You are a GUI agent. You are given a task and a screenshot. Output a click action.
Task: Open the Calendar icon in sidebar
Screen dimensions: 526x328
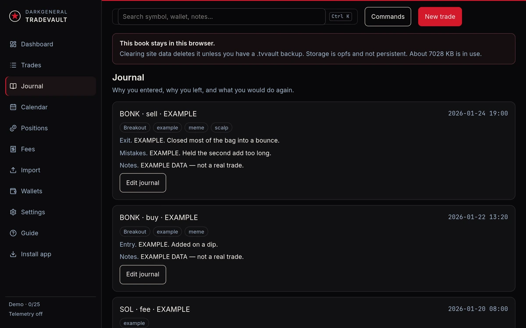tap(13, 107)
